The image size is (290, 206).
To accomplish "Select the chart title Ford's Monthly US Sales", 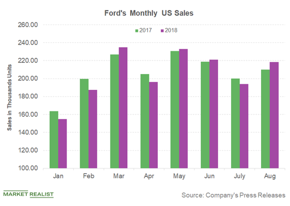I will [x=148, y=13].
